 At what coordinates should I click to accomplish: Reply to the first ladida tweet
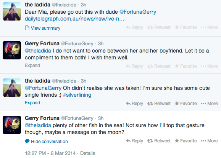(x=134, y=27)
